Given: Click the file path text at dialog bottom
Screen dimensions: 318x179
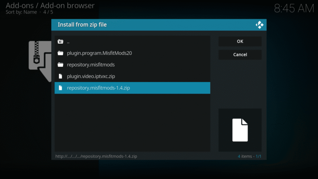Looking at the screenshot, I should click(x=96, y=156).
